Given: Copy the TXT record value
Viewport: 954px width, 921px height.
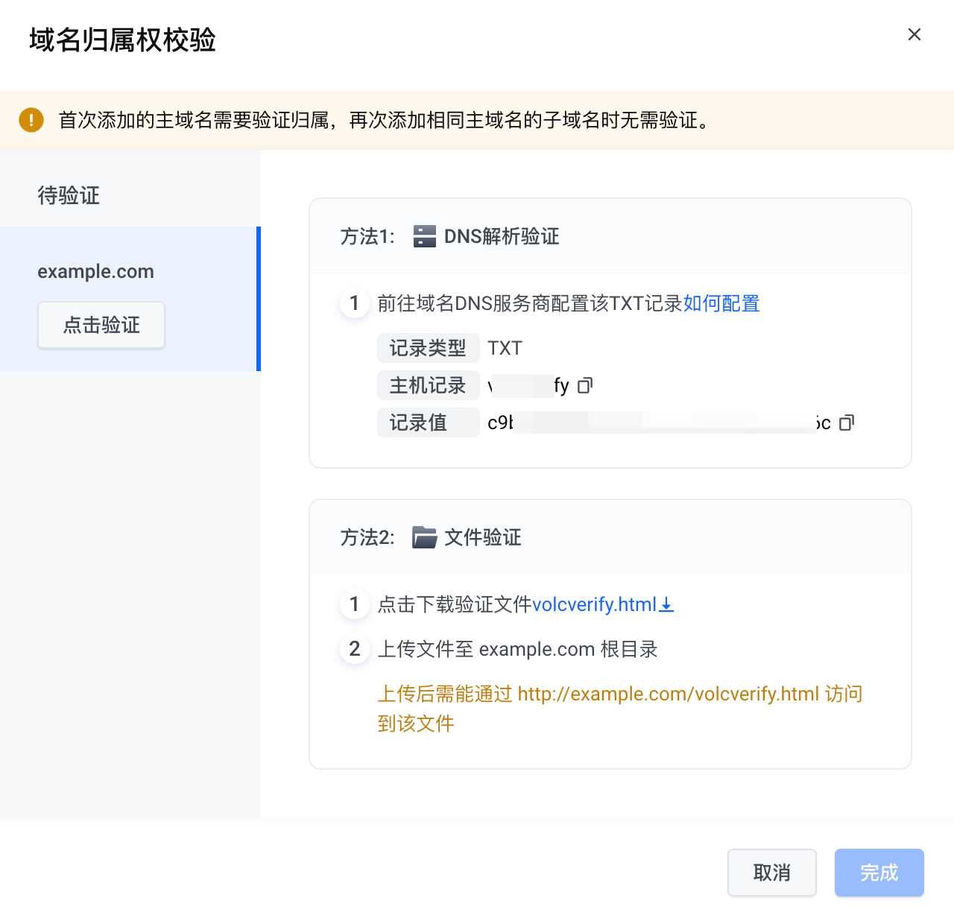Looking at the screenshot, I should click(847, 422).
